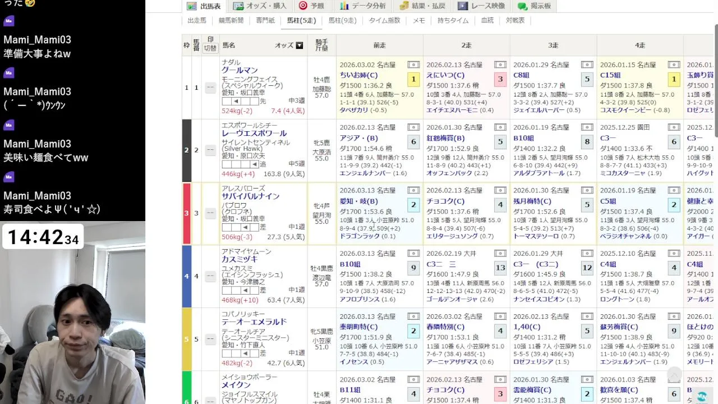
Task: Open race video for えにいつ(C) race
Action: point(500,65)
